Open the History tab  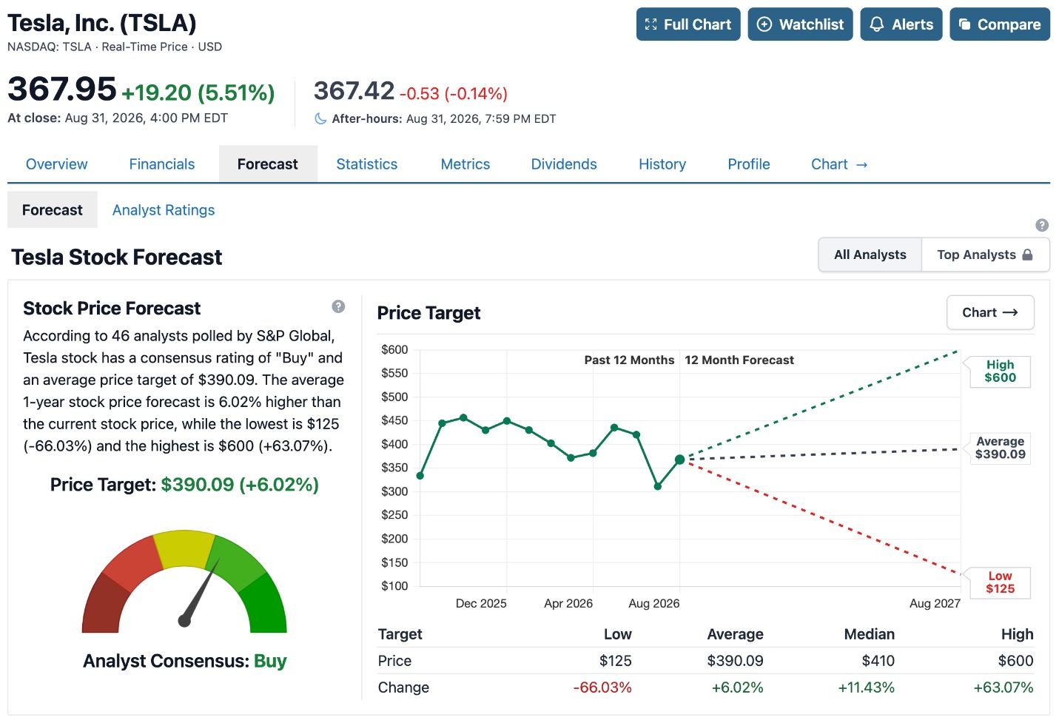tap(662, 164)
